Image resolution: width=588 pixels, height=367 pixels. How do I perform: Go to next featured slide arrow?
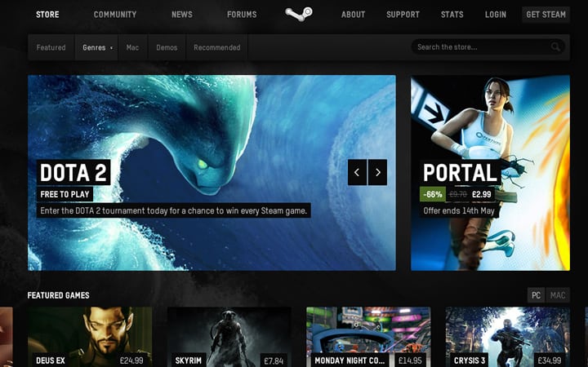tap(377, 172)
